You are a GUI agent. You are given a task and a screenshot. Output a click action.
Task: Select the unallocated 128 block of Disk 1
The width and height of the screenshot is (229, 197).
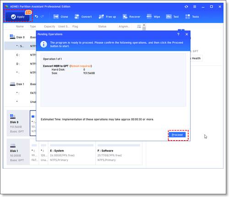(44, 153)
